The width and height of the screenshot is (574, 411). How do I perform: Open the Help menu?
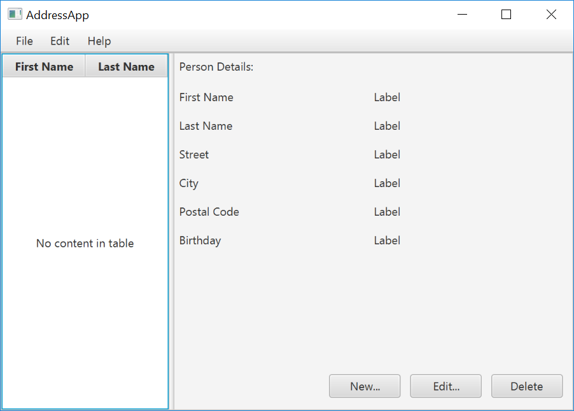click(99, 41)
